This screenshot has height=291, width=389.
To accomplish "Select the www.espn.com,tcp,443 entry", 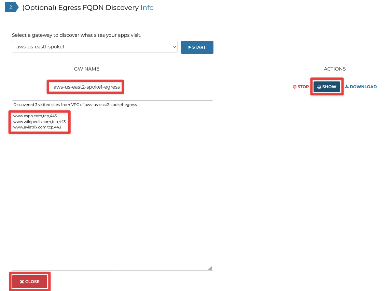I will click(35, 116).
